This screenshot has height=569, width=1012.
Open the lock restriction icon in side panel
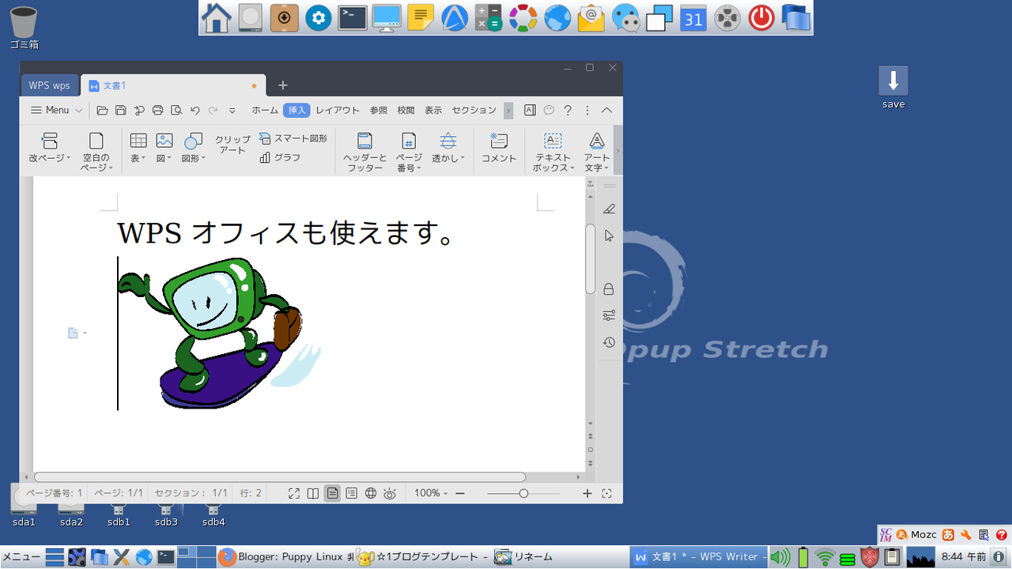[x=609, y=289]
